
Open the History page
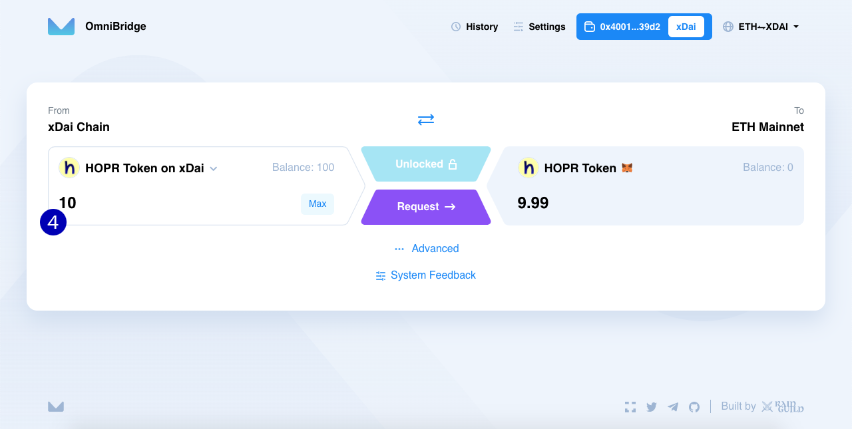475,27
